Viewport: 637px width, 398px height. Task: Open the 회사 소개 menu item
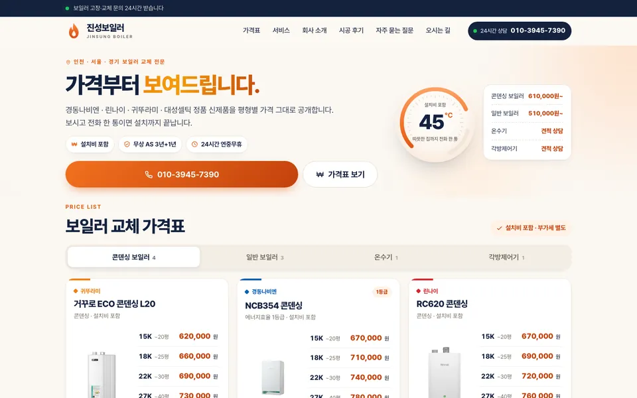pyautogui.click(x=315, y=31)
